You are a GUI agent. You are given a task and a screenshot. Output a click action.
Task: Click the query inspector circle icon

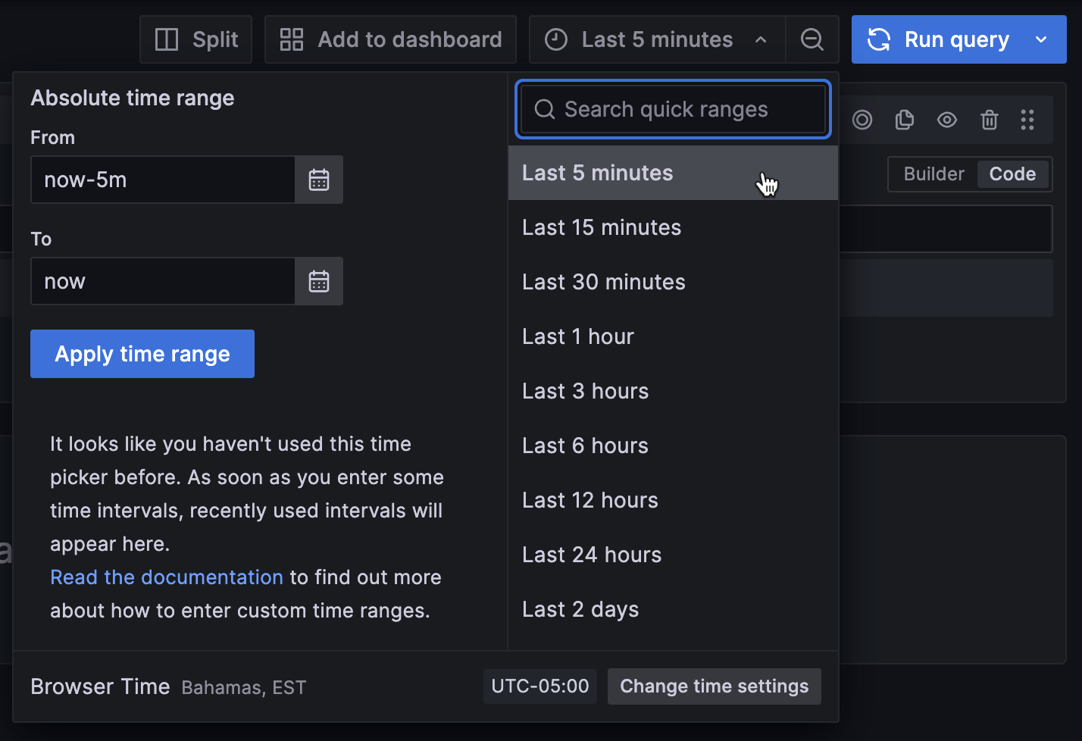tap(862, 120)
